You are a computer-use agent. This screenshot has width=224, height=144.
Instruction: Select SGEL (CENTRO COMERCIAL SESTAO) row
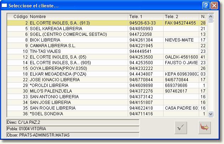click(107, 34)
